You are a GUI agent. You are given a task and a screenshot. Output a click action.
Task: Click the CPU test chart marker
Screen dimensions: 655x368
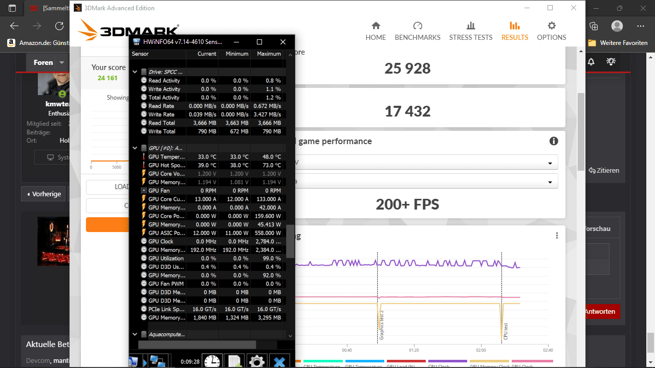click(506, 331)
